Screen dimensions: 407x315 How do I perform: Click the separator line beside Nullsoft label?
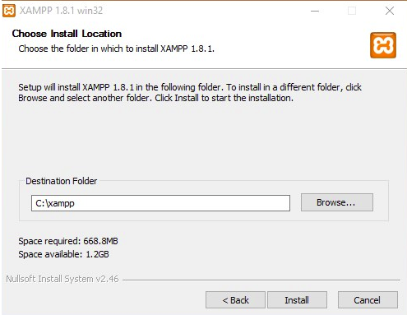click(x=261, y=280)
